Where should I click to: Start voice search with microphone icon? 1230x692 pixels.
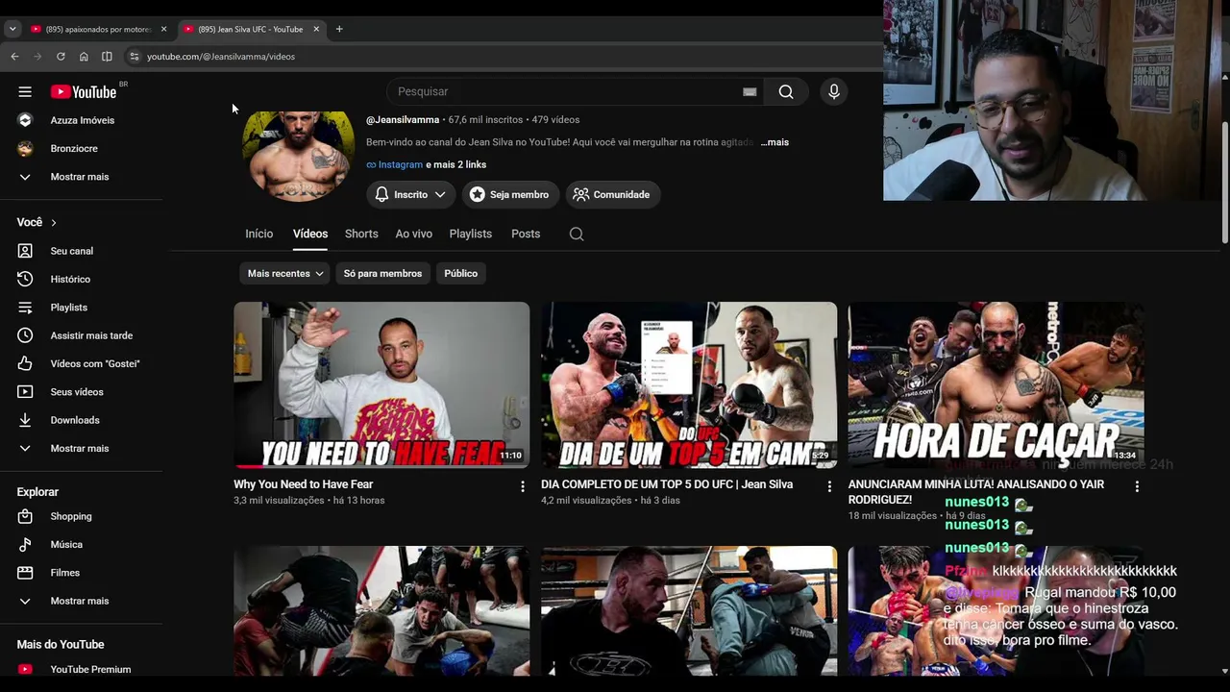pos(834,91)
